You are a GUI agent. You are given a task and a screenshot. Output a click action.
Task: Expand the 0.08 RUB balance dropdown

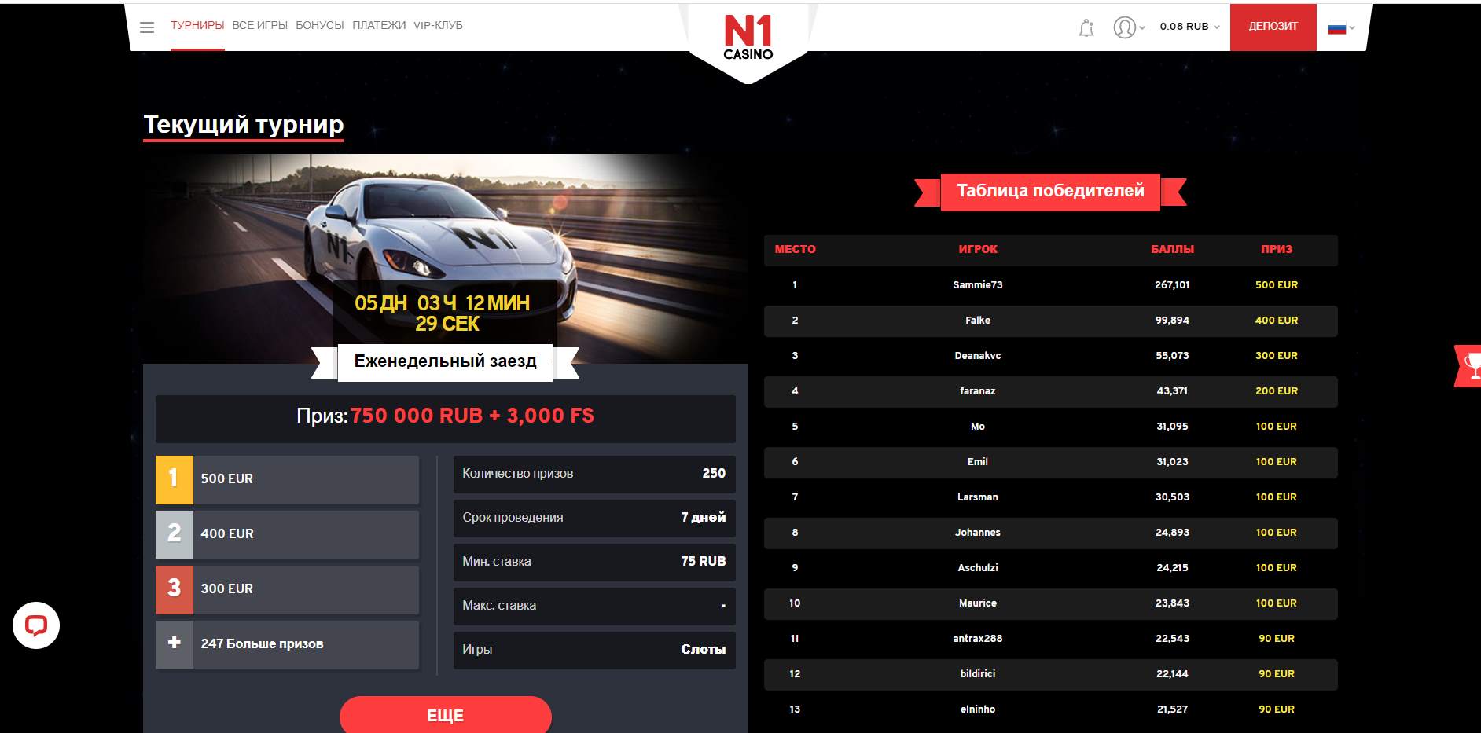(1189, 27)
